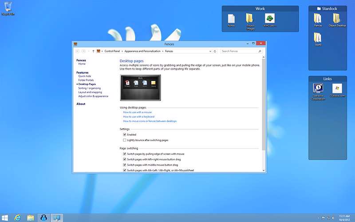Enable Lightly bounce after switching pages
This screenshot has width=355, height=222.
tap(125, 140)
